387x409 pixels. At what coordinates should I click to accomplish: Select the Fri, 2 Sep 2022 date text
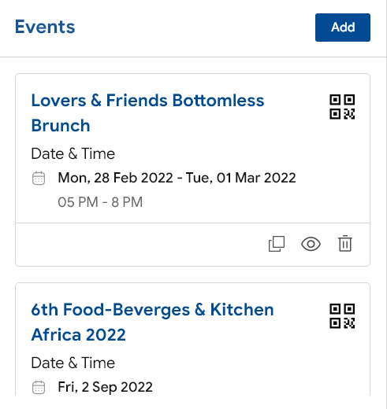(105, 387)
